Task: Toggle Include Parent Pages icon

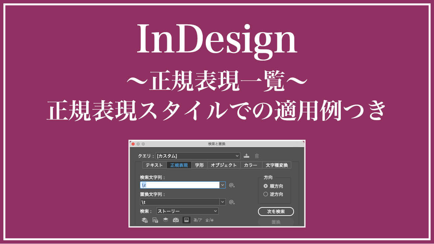Action: tap(176, 220)
